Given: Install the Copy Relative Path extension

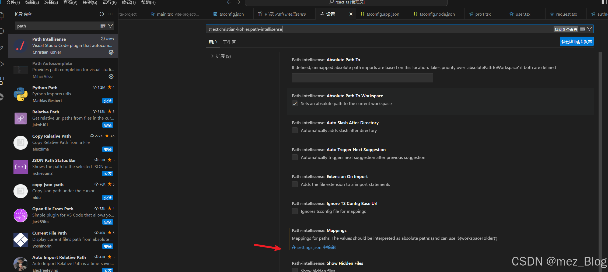Looking at the screenshot, I should 108,149.
